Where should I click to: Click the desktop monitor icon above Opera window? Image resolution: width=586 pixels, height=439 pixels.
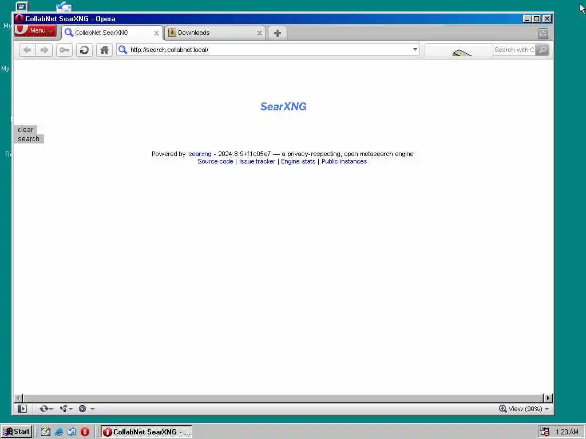(22, 6)
